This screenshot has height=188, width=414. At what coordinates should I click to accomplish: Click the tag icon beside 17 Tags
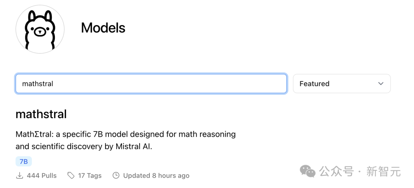[71, 175]
